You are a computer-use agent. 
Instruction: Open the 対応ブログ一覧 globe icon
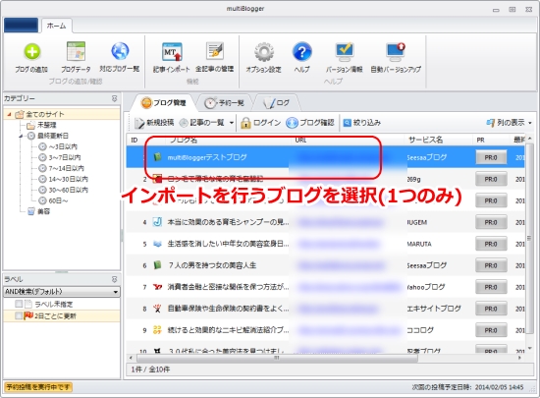tap(120, 51)
